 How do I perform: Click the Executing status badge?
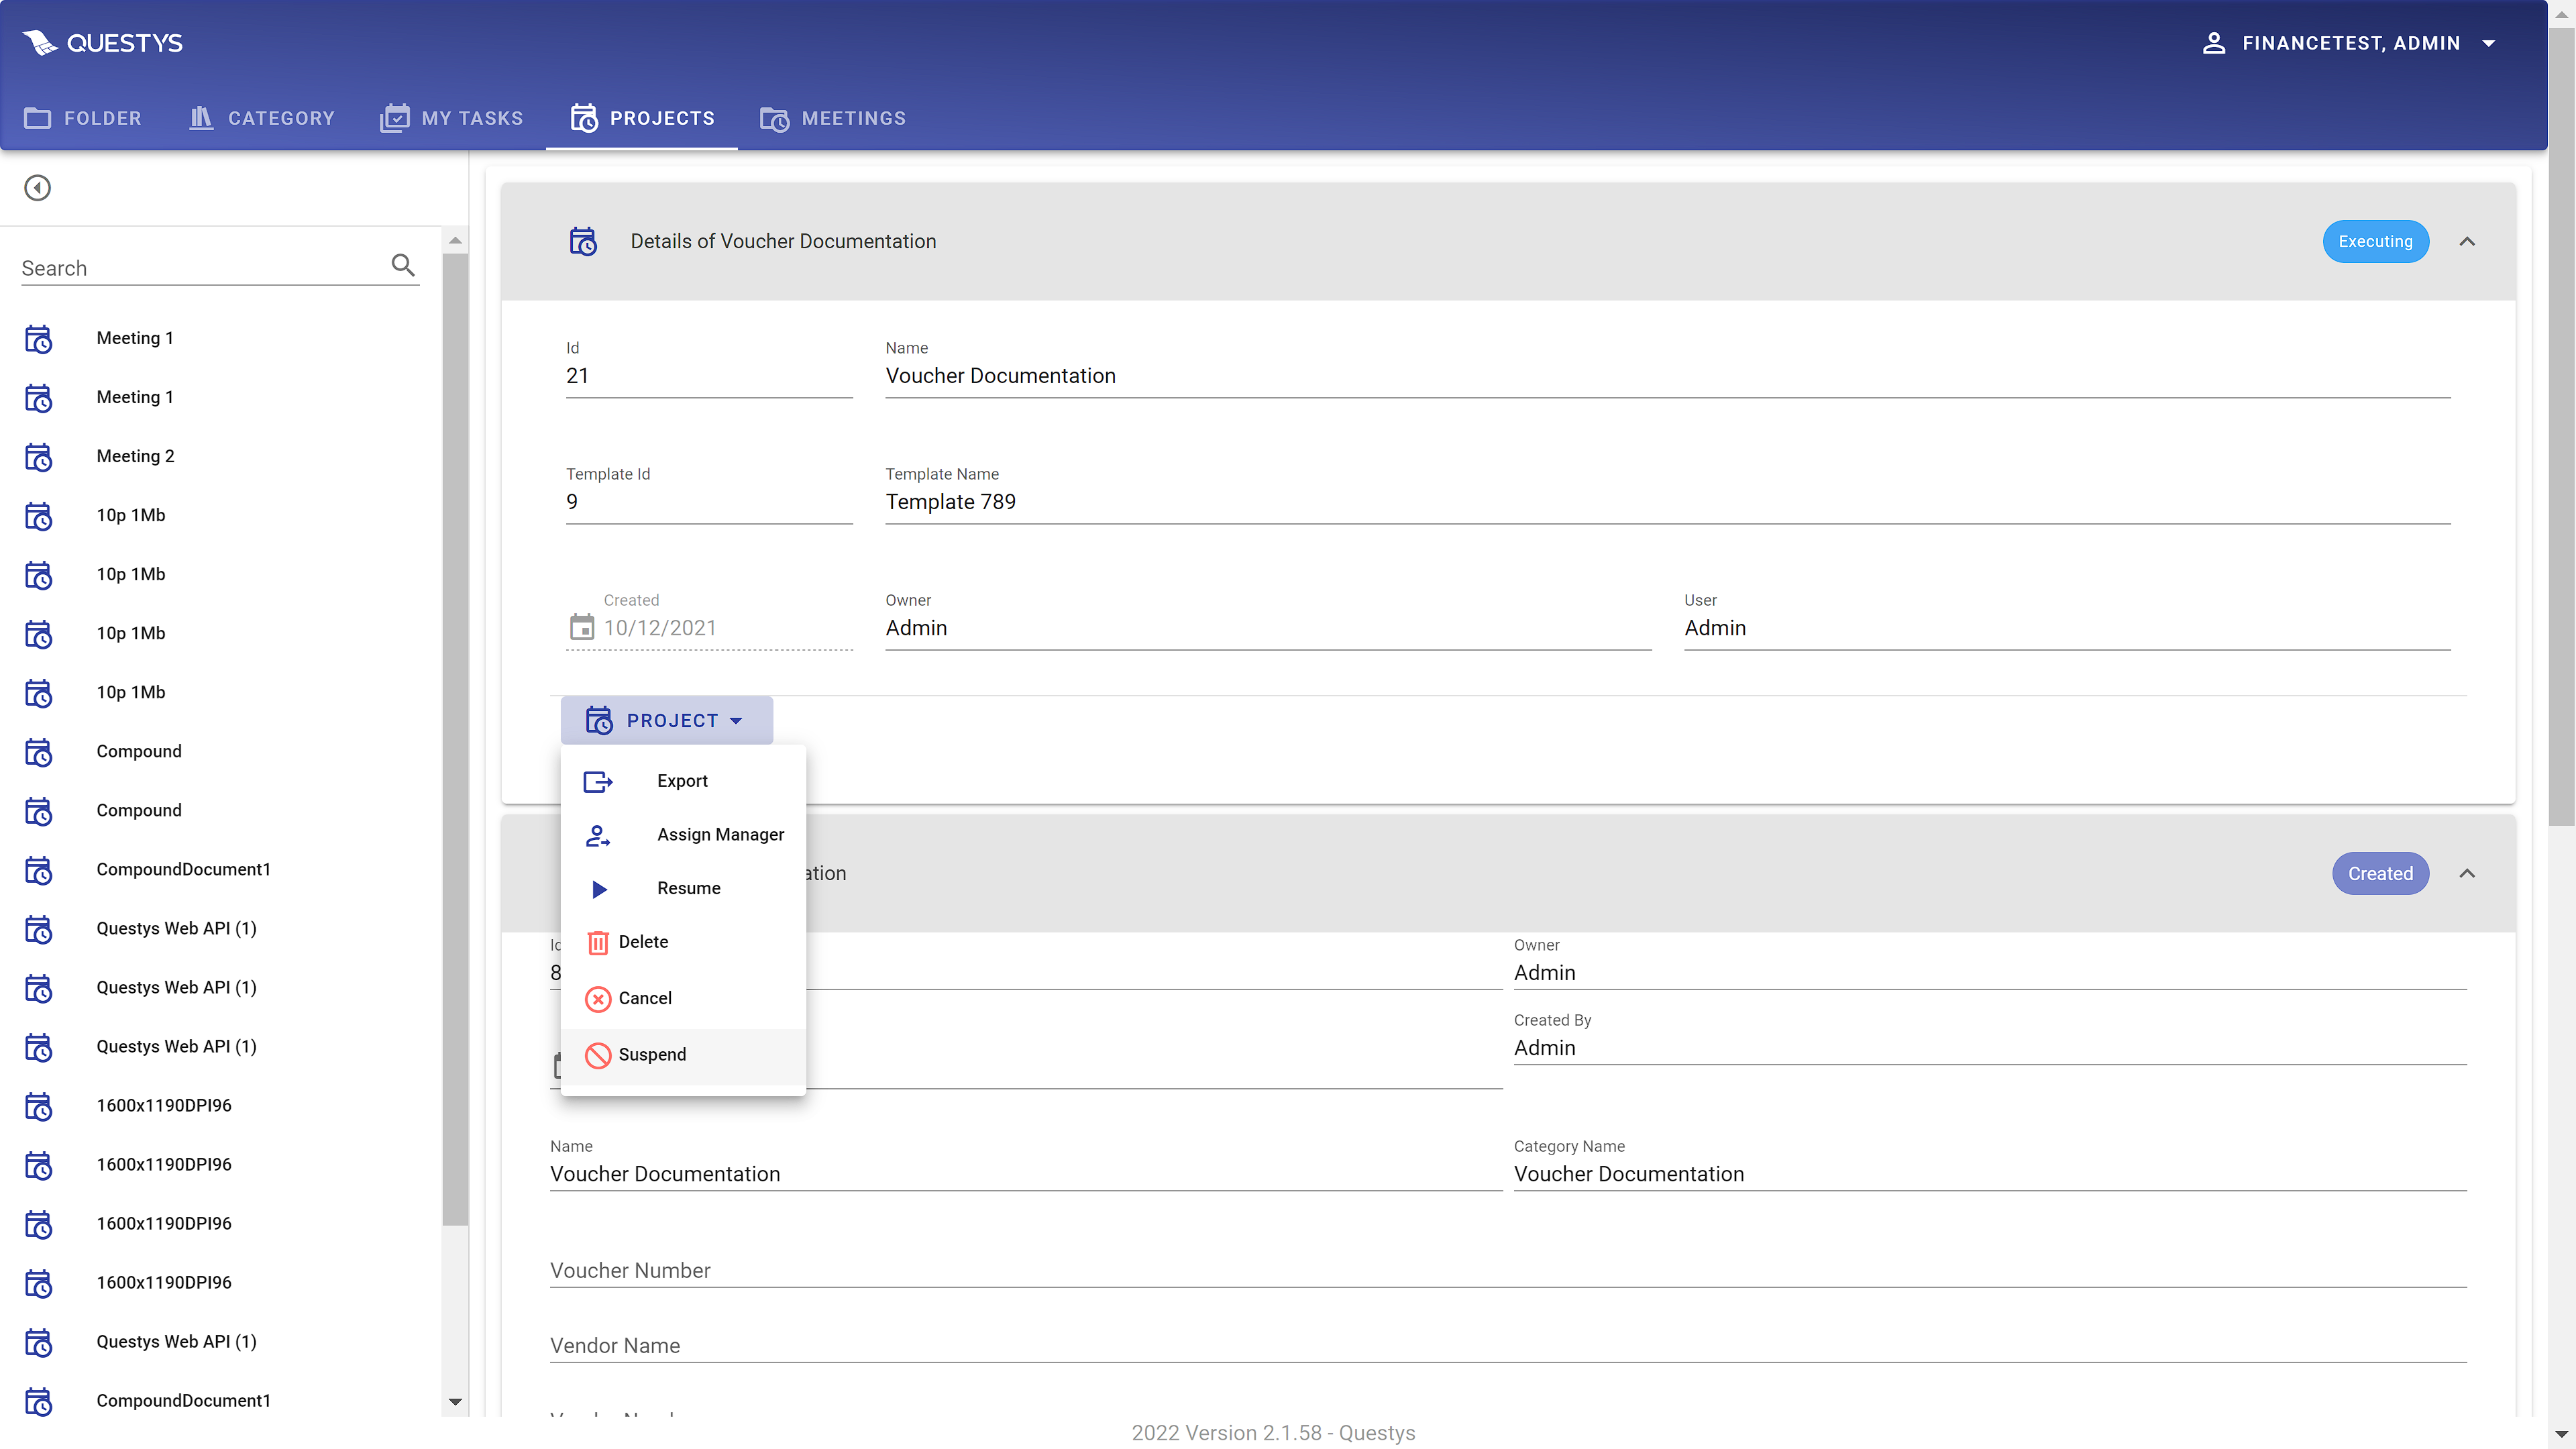(2375, 241)
